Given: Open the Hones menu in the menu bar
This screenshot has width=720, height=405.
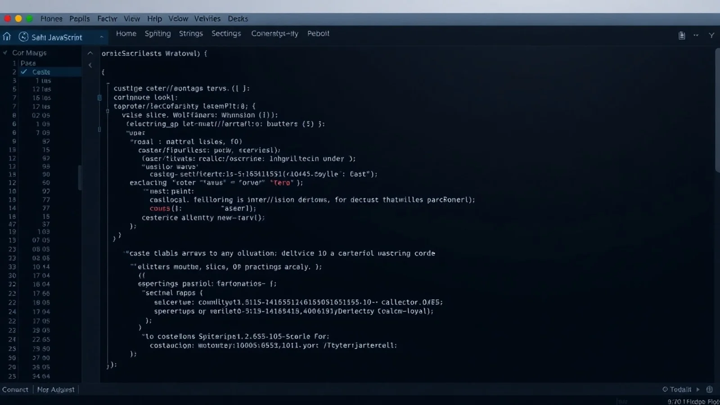Looking at the screenshot, I should tap(51, 18).
